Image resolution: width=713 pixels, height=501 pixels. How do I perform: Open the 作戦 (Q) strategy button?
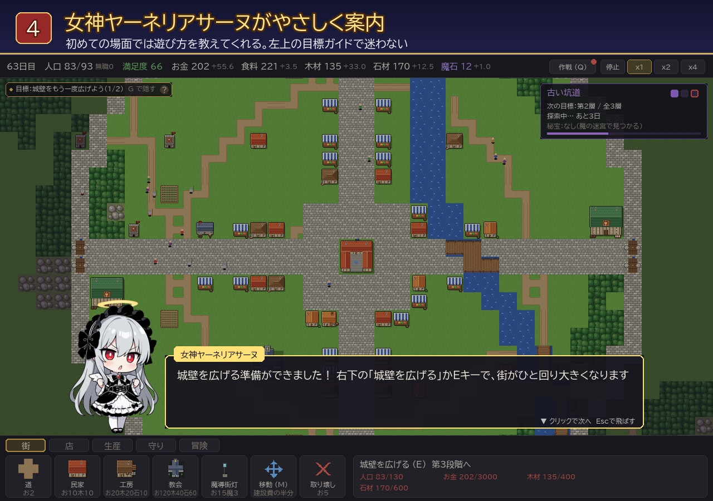pyautogui.click(x=572, y=67)
